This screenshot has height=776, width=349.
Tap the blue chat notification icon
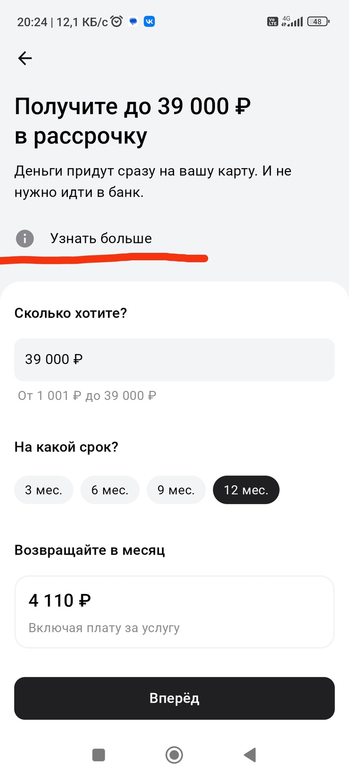[133, 21]
